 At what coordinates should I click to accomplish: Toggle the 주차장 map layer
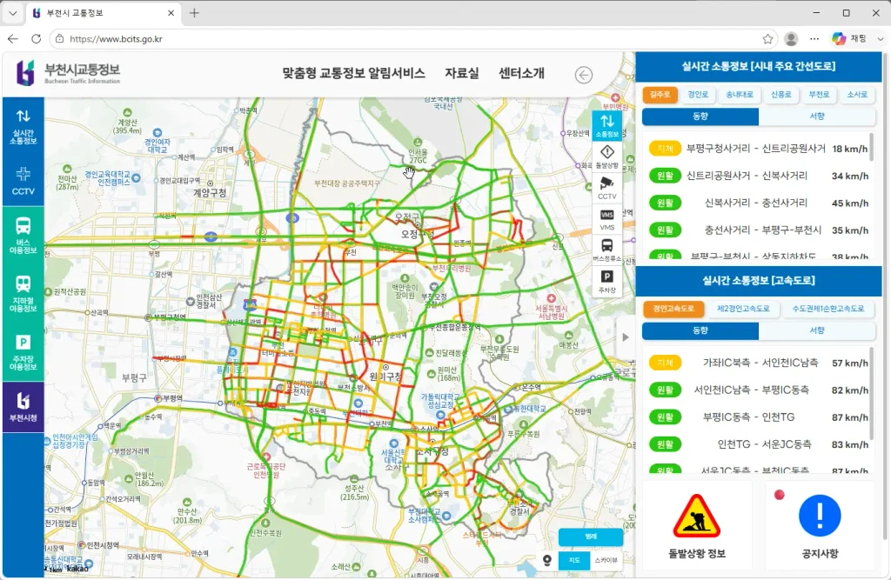point(606,281)
